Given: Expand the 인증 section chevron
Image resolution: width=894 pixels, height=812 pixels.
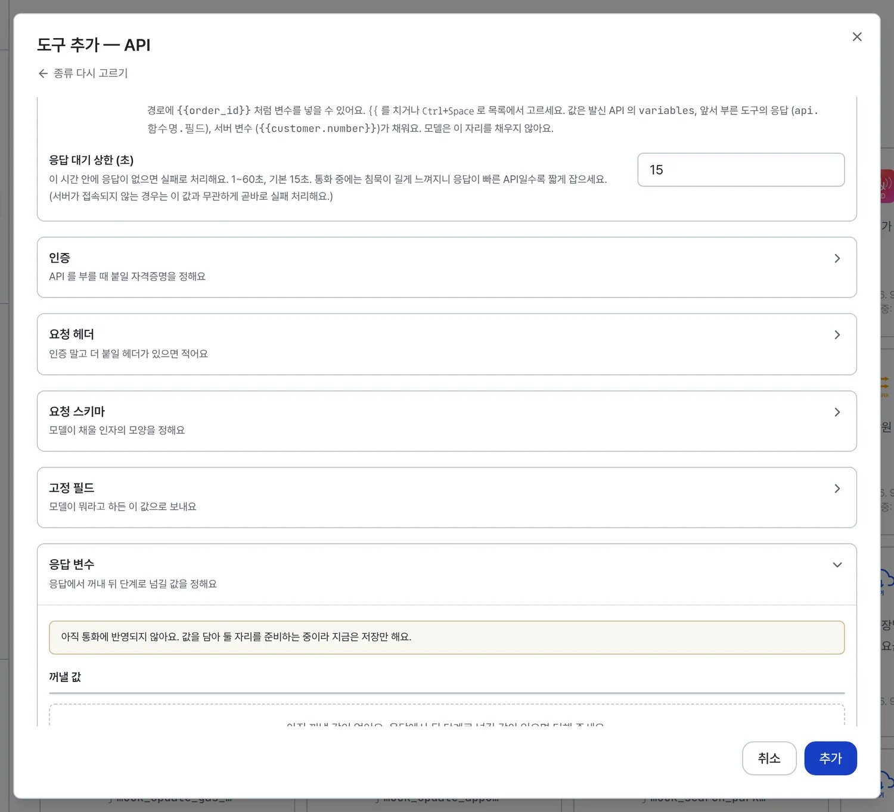Looking at the screenshot, I should [x=837, y=258].
